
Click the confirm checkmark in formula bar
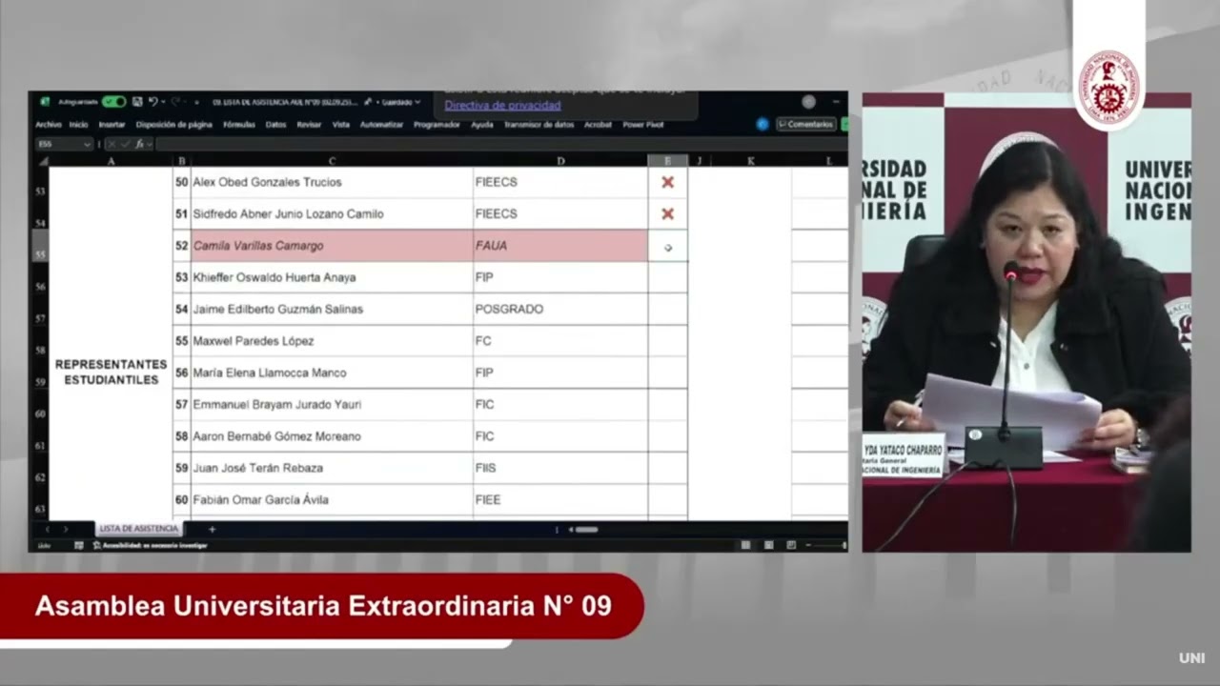[x=125, y=144]
